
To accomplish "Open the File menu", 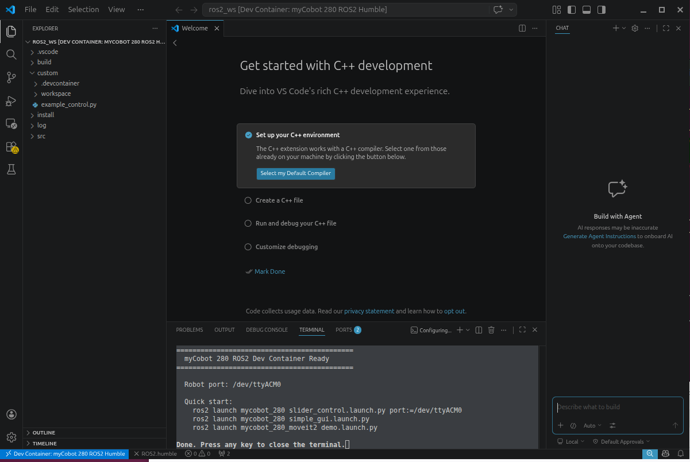I will 30,10.
